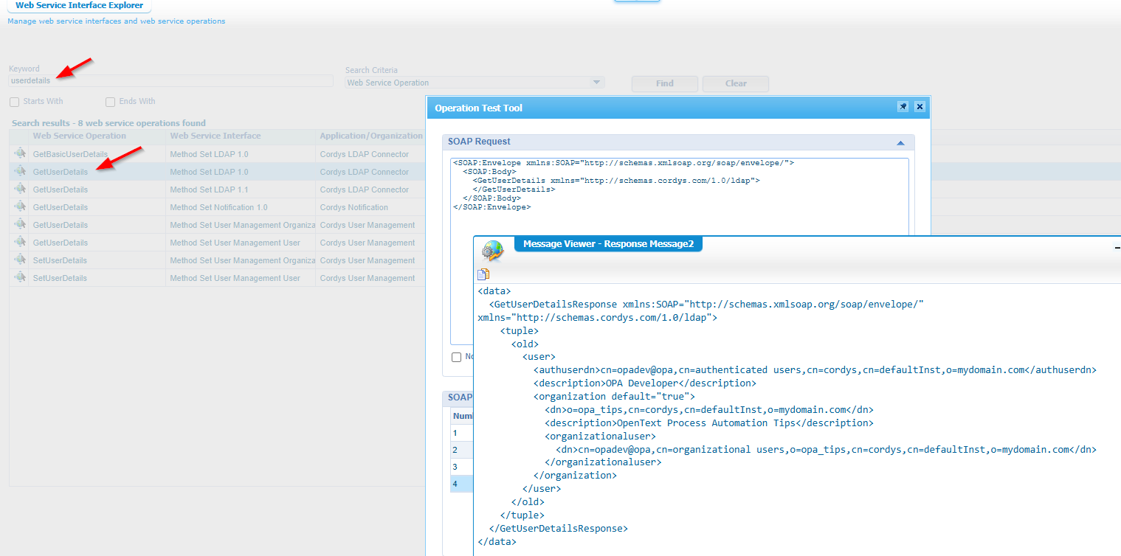Pin the Operation Test Tool dialog

pos(903,107)
